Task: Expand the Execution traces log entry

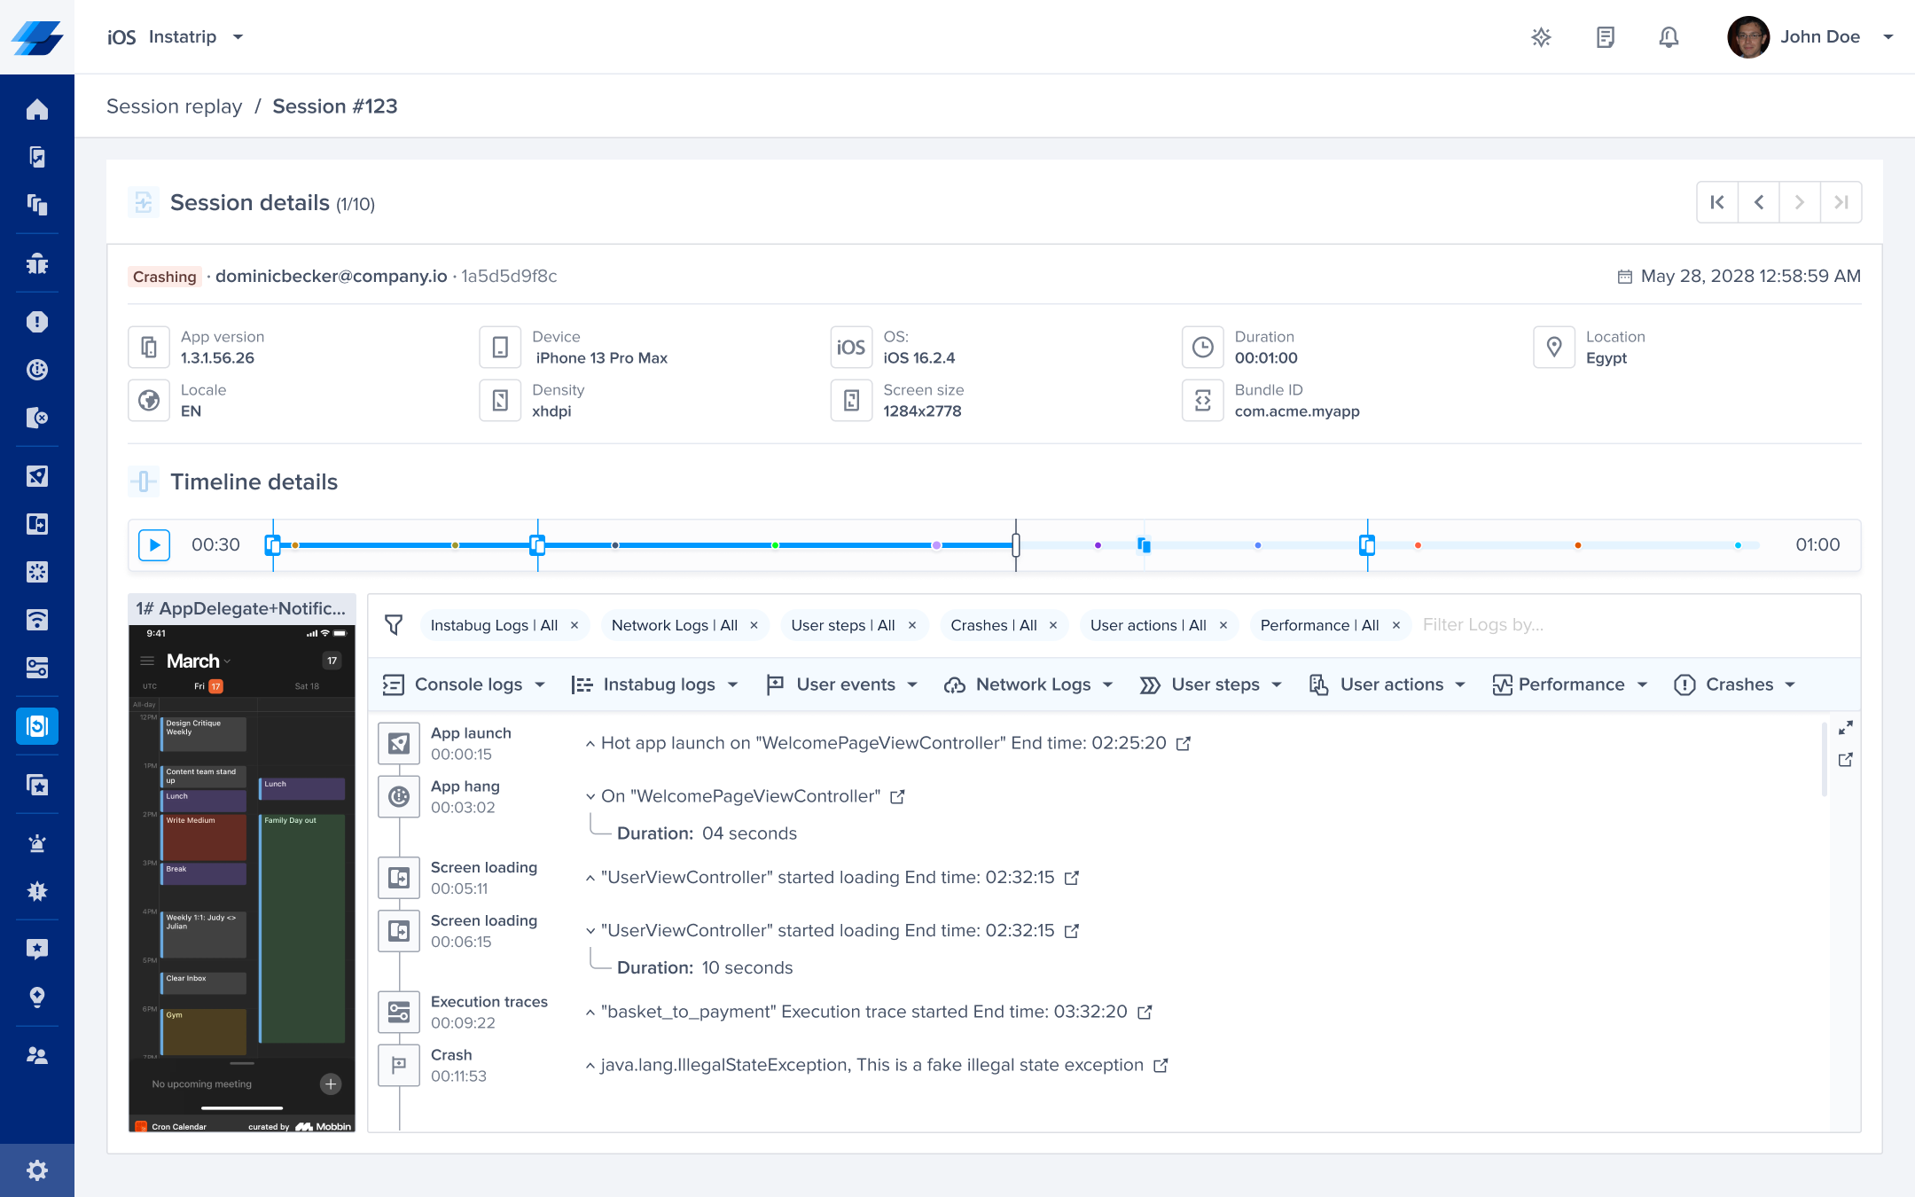Action: click(x=590, y=1013)
